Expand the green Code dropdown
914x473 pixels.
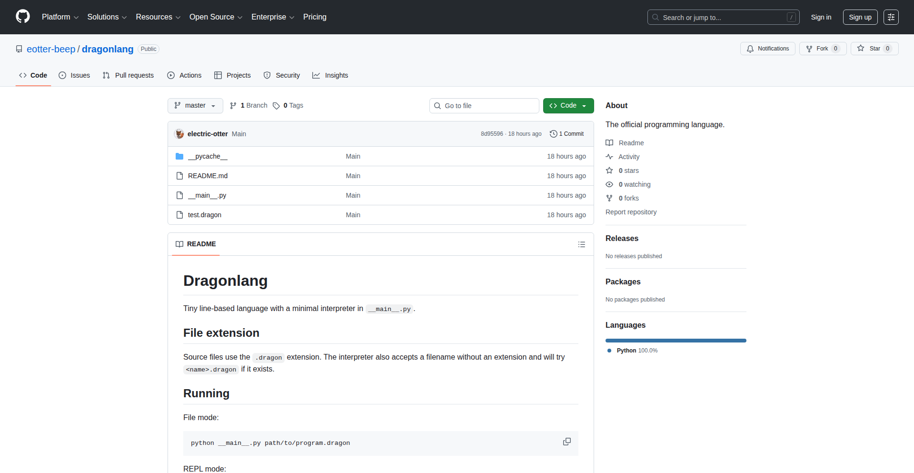pyautogui.click(x=584, y=105)
